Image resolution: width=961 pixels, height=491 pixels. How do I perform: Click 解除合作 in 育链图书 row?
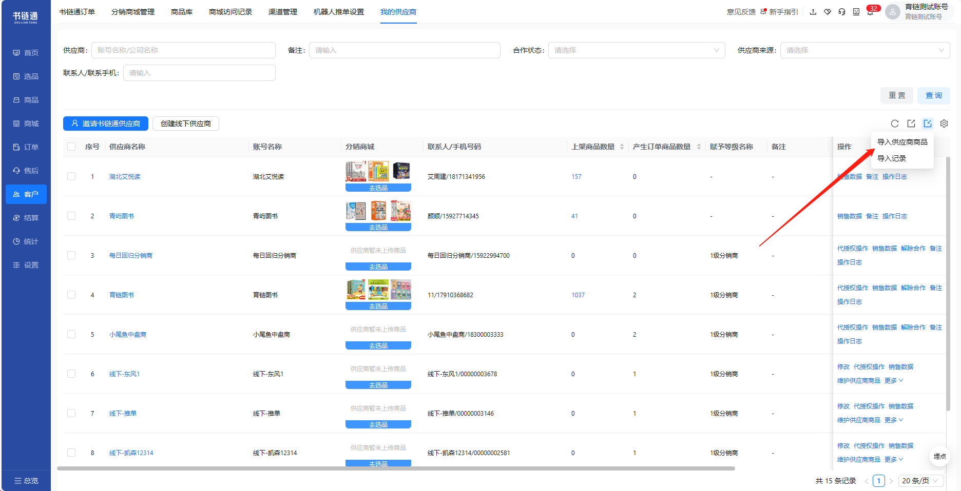(x=913, y=288)
